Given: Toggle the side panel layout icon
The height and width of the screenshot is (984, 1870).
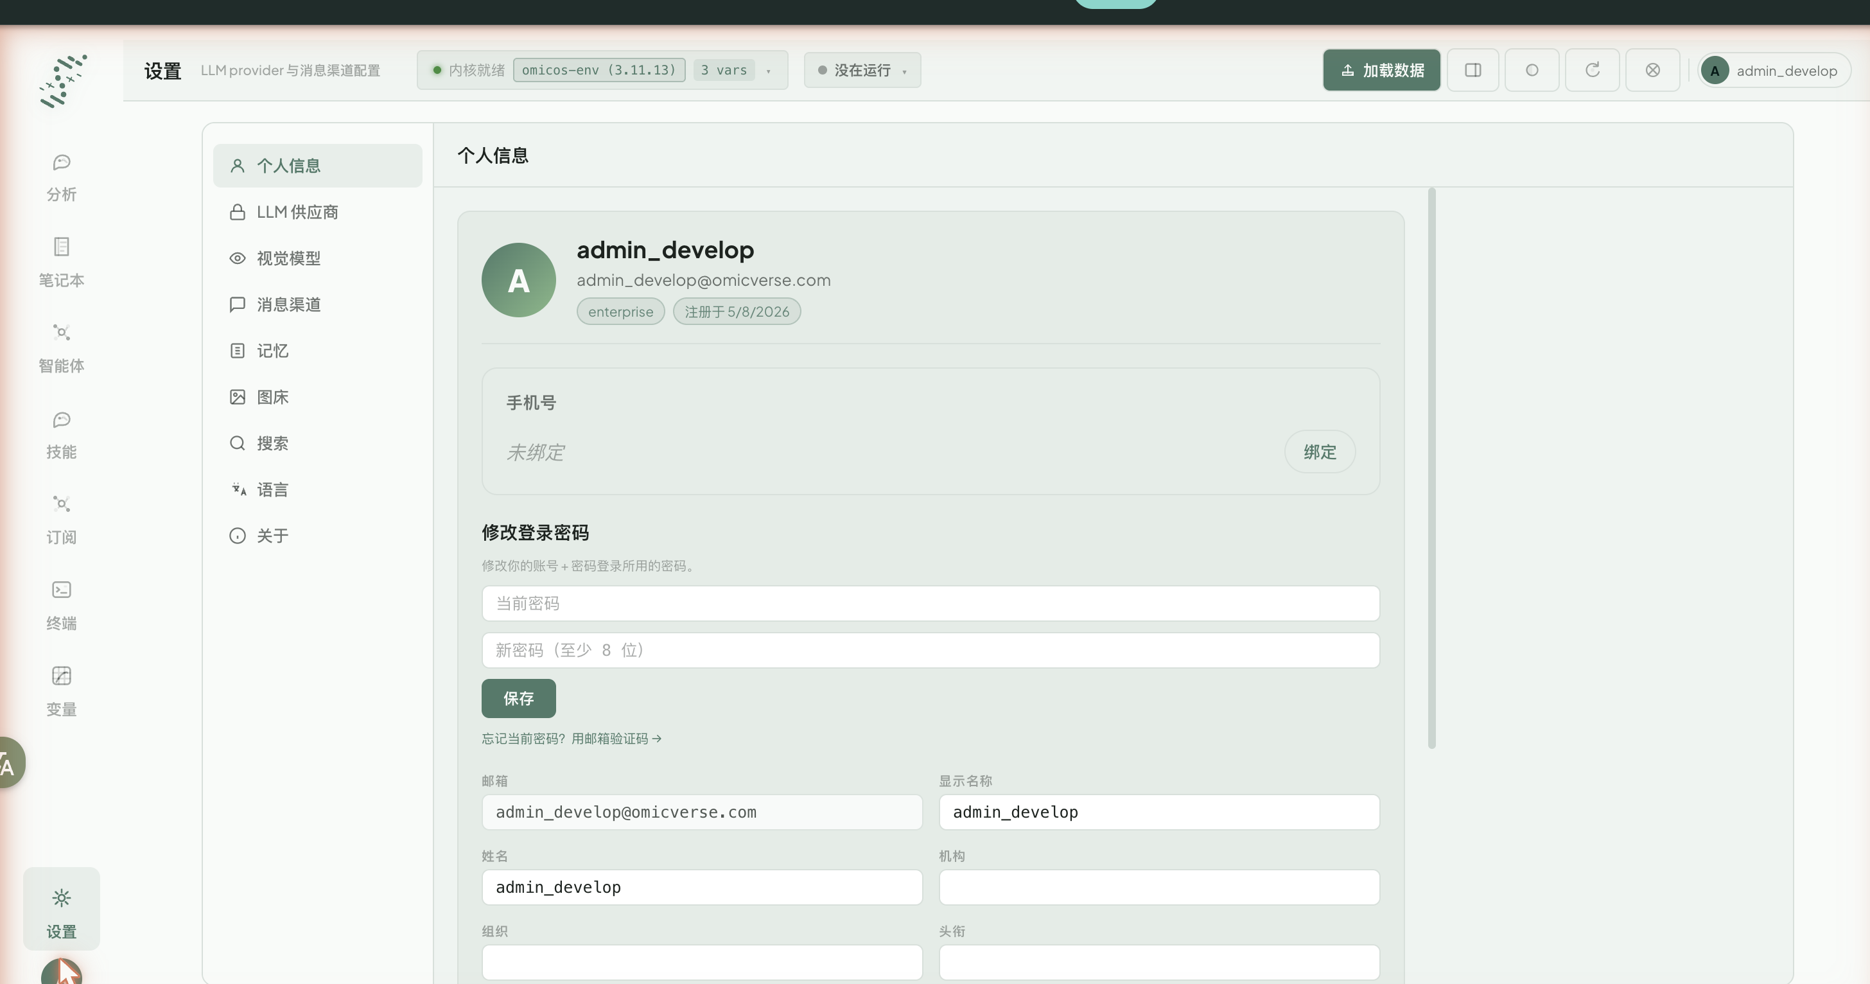Looking at the screenshot, I should [x=1473, y=71].
